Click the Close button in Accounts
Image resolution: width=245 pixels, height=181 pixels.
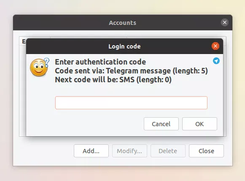[206, 151]
